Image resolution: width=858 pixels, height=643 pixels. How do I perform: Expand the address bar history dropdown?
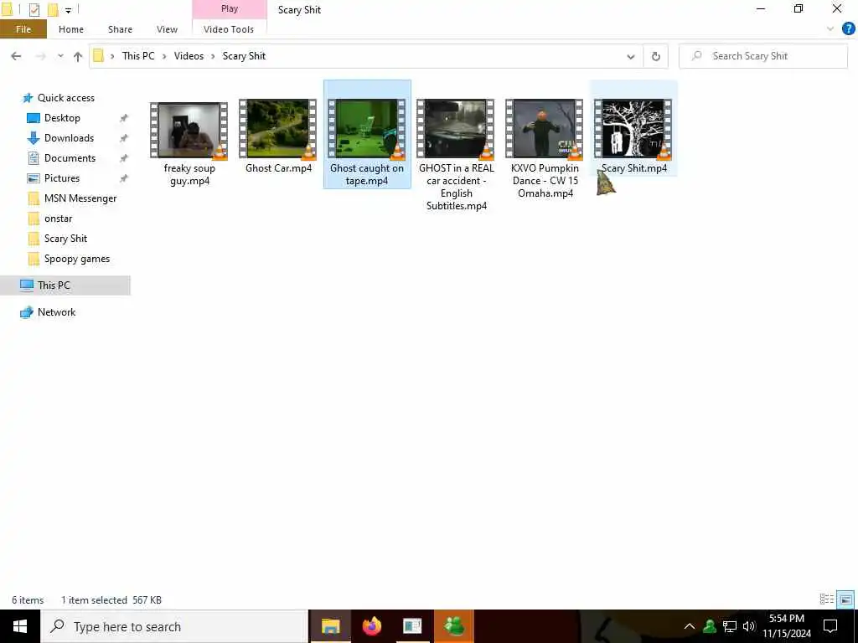pos(630,56)
